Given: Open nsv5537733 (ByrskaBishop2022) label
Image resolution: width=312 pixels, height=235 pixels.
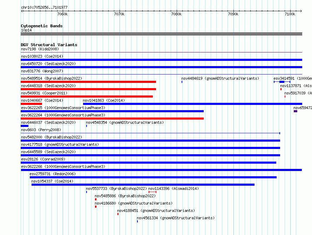Looking at the screenshot, I should [x=116, y=188].
